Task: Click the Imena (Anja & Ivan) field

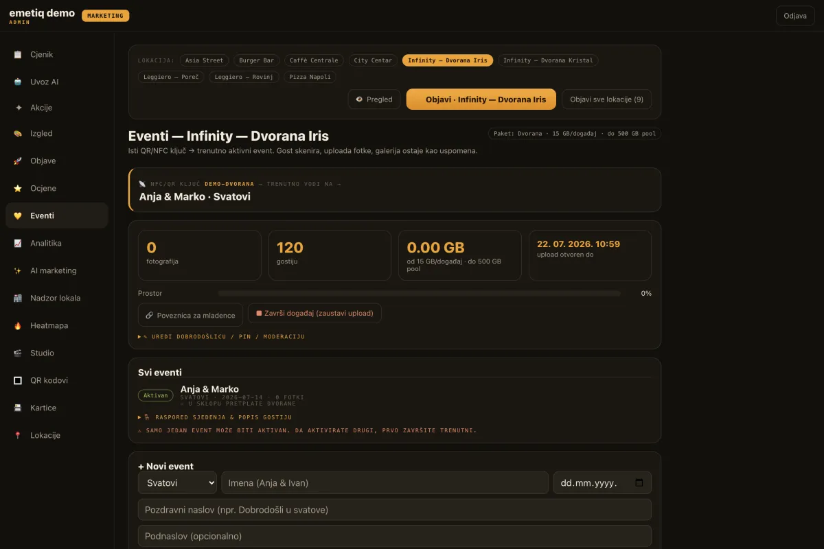Action: pos(385,482)
